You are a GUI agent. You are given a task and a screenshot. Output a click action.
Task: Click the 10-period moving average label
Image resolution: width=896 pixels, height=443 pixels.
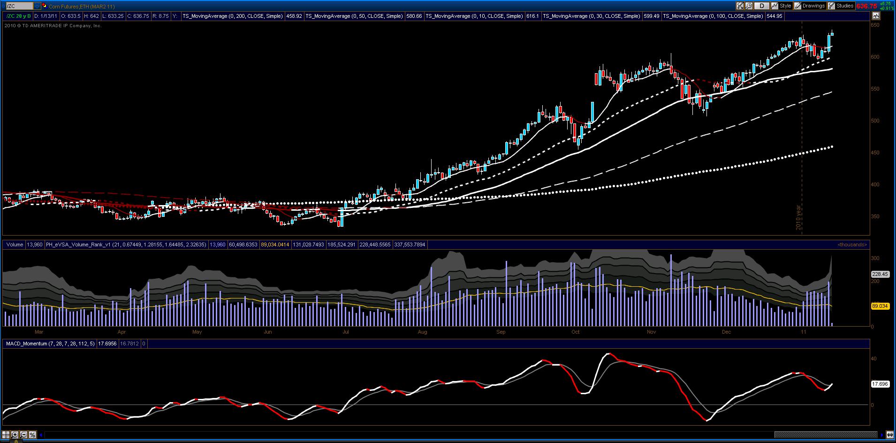click(x=474, y=16)
